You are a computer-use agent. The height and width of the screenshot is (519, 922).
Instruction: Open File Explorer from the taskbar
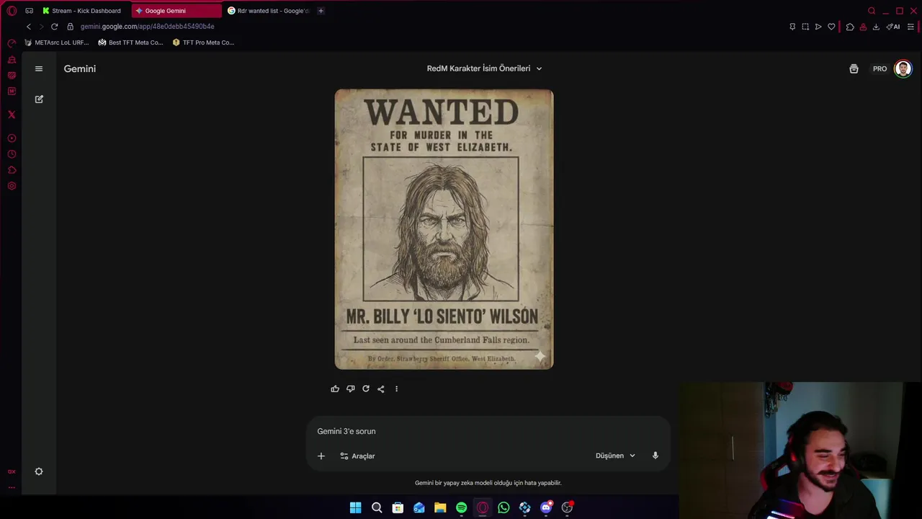440,507
